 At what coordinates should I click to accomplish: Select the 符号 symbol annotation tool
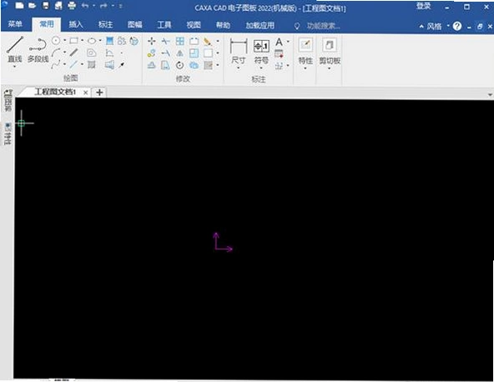pyautogui.click(x=261, y=52)
